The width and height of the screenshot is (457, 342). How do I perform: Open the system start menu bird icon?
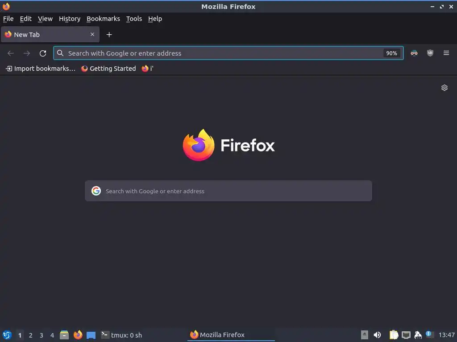[7, 335]
